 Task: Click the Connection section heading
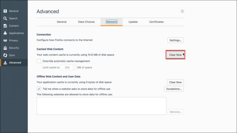tap(44, 34)
